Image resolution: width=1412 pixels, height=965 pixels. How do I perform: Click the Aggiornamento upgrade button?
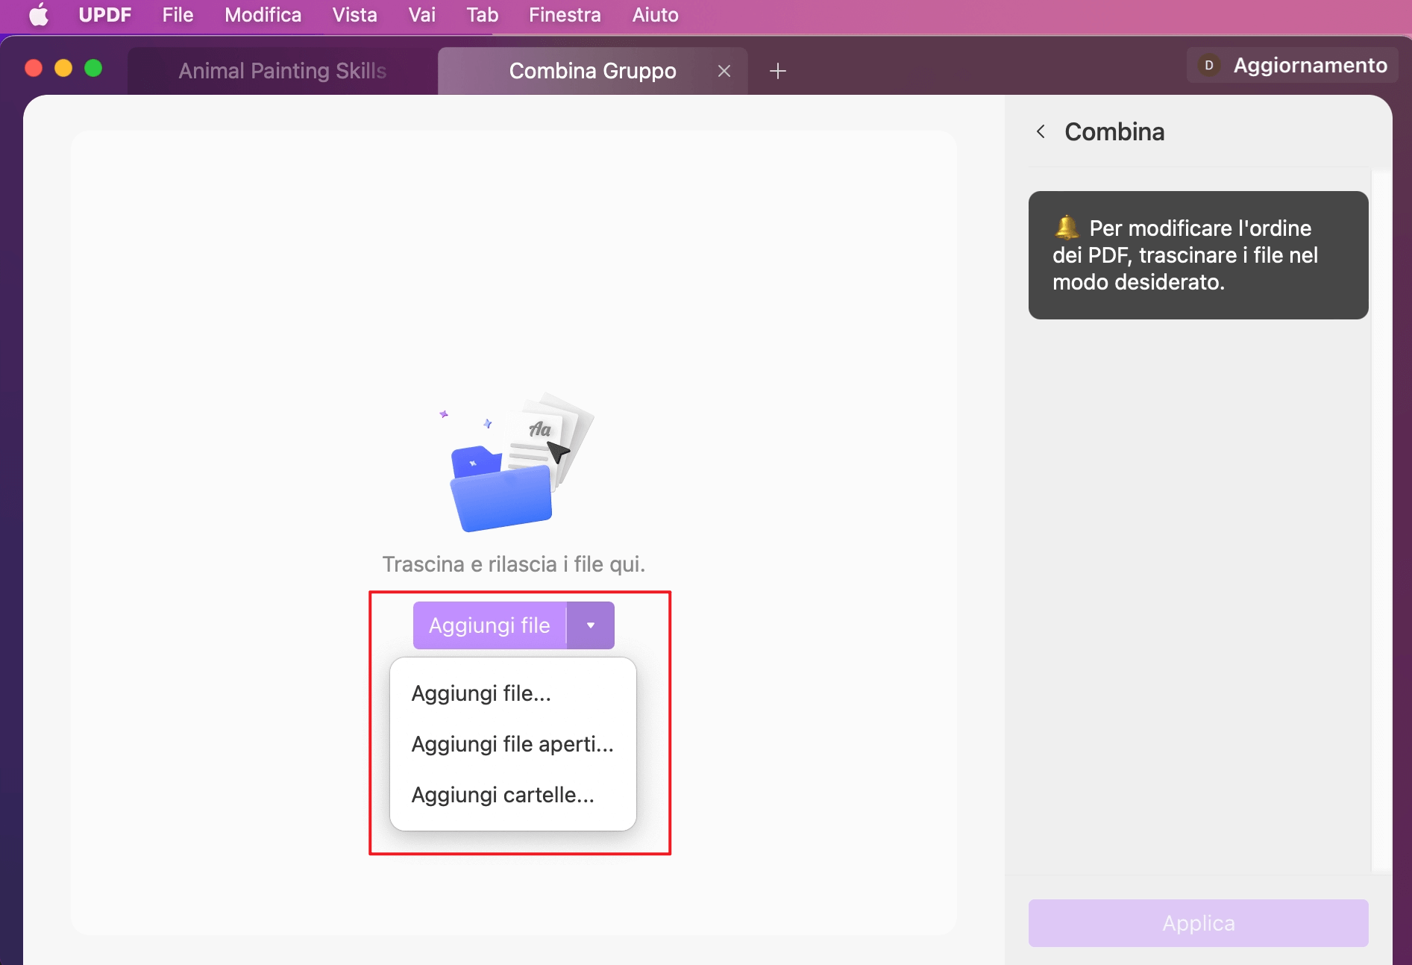[1293, 66]
